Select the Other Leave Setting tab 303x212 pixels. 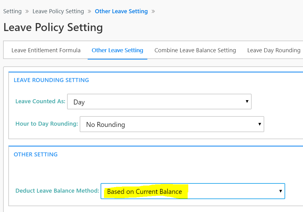[117, 50]
